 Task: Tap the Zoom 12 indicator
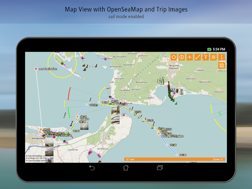pos(218,159)
